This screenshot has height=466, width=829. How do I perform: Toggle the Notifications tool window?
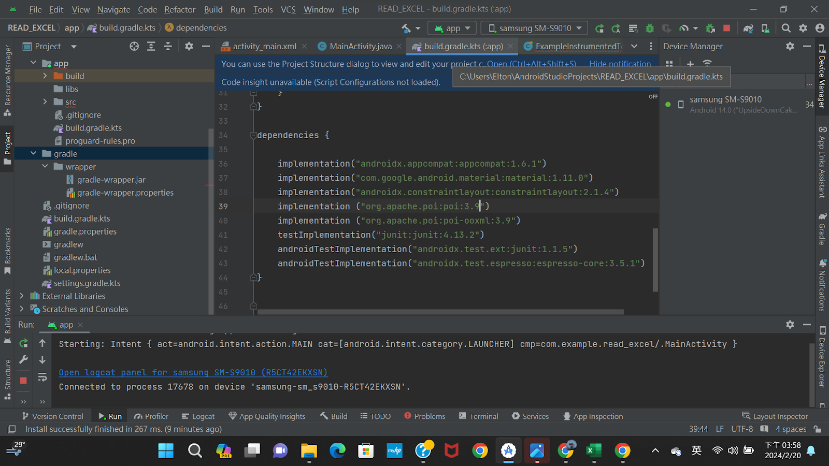point(822,285)
